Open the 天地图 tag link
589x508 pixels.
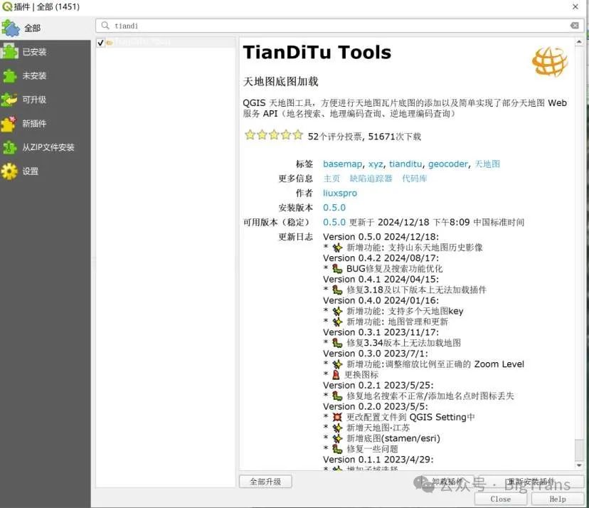pyautogui.click(x=487, y=164)
